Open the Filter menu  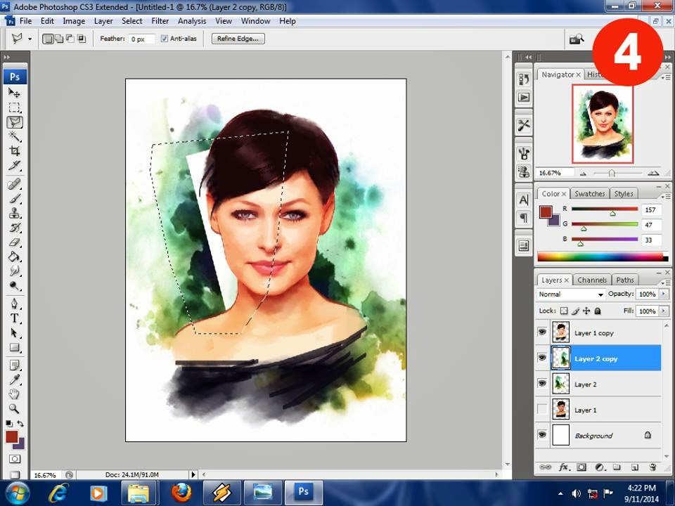[160, 21]
